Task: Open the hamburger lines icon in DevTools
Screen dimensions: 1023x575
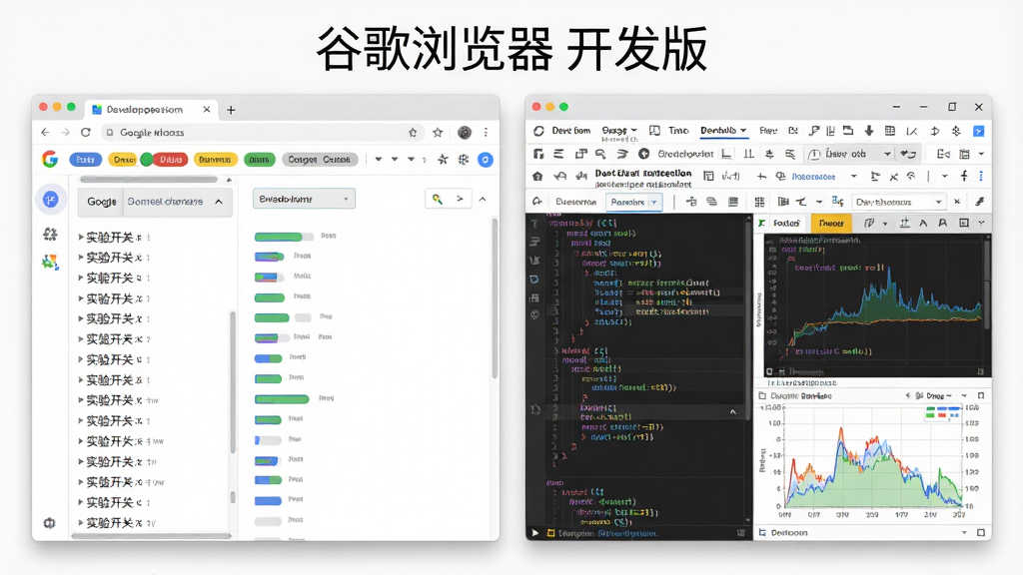Action: coord(559,154)
